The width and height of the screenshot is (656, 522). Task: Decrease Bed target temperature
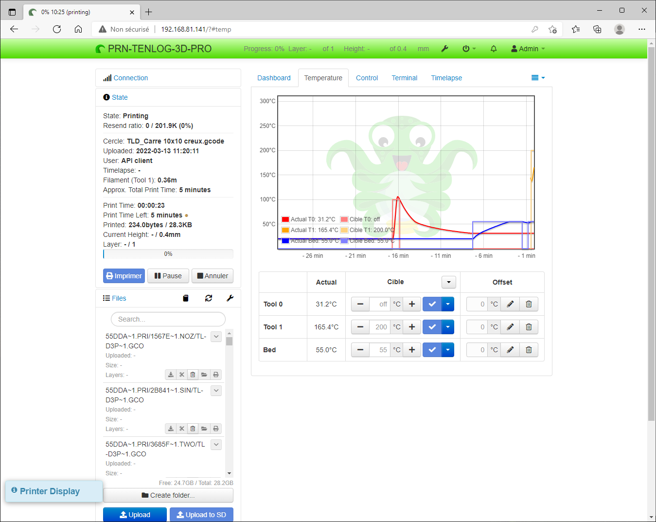360,350
